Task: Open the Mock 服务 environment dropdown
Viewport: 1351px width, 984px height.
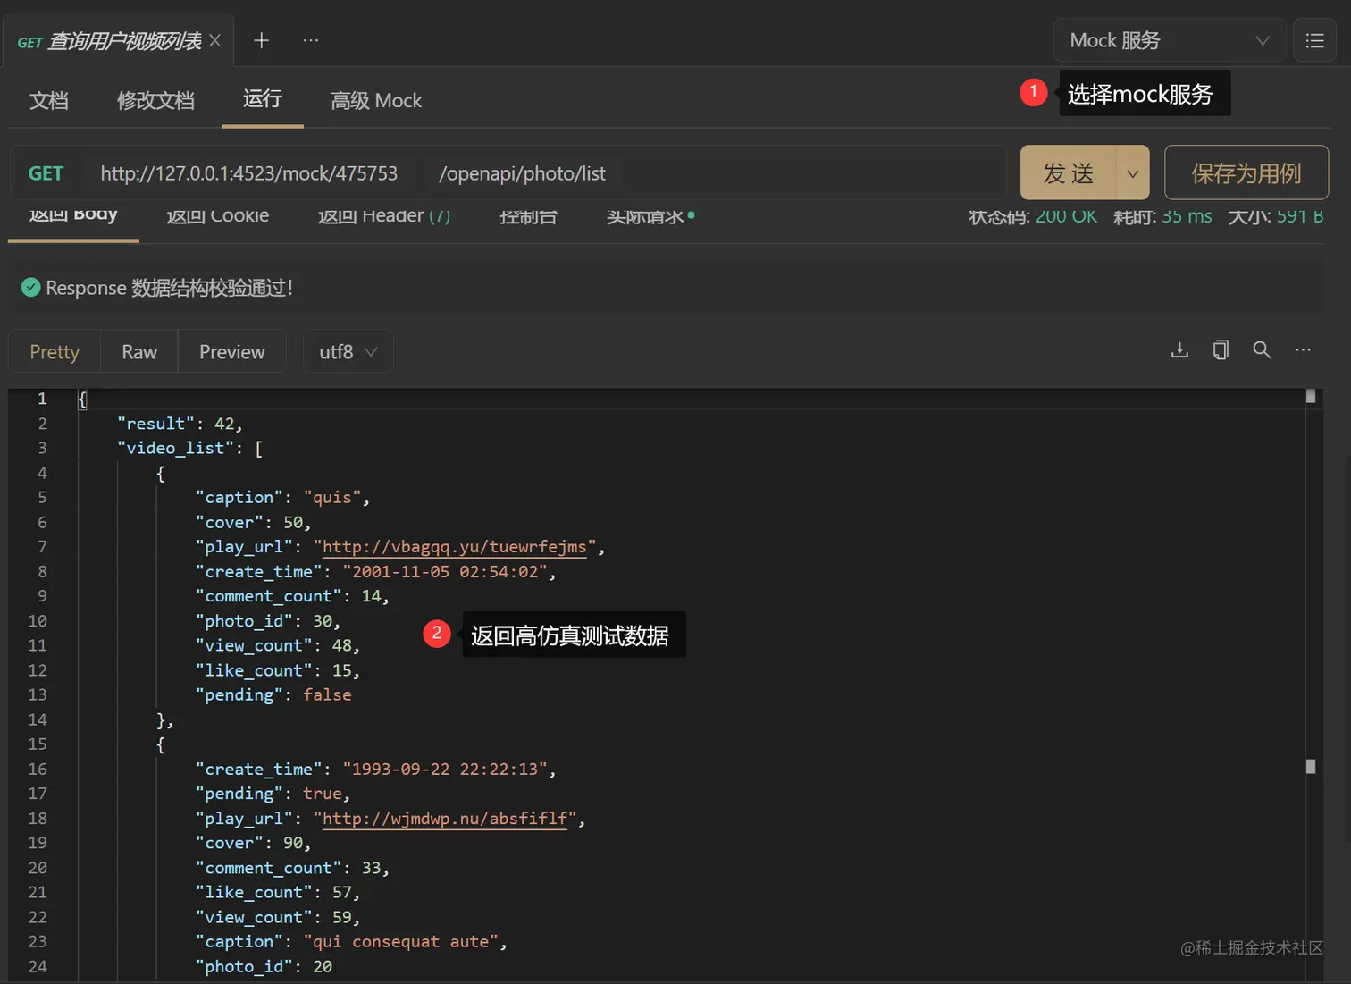Action: (1169, 40)
